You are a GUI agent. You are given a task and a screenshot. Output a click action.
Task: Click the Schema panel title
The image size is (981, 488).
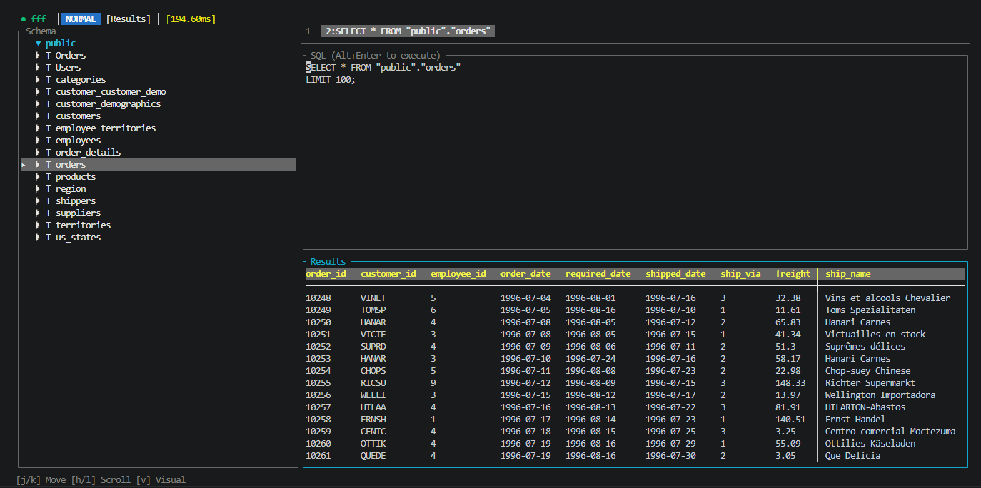[41, 31]
